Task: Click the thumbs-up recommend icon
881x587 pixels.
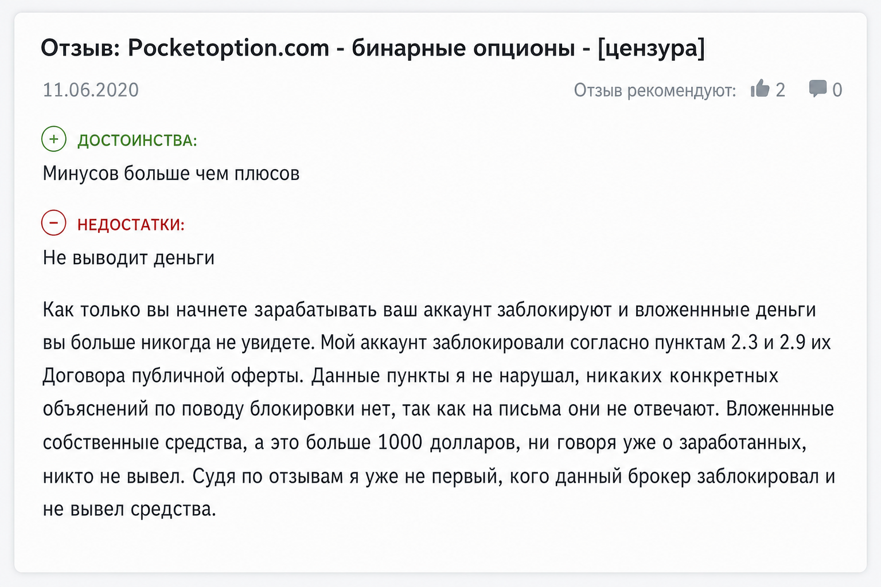Action: pos(760,88)
